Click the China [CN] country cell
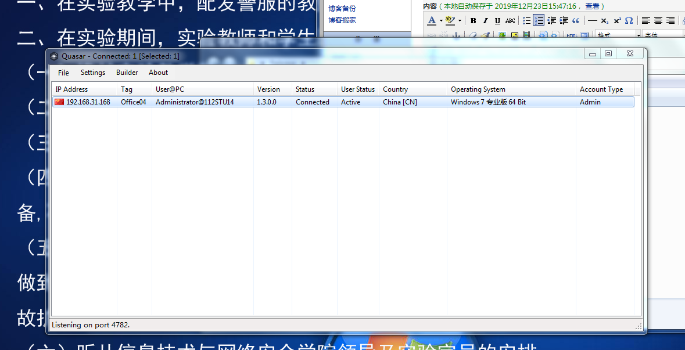Screen dimensions: 685x350 click(x=400, y=102)
